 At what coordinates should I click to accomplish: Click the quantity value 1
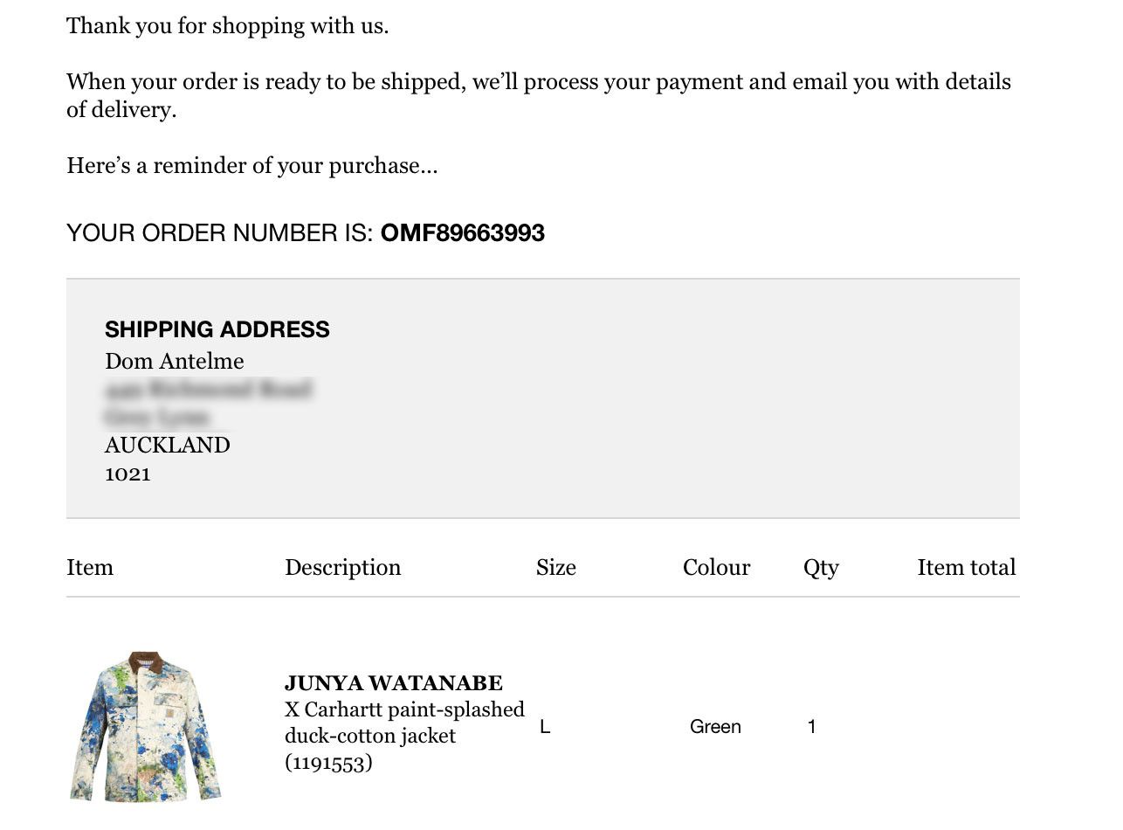click(x=811, y=727)
